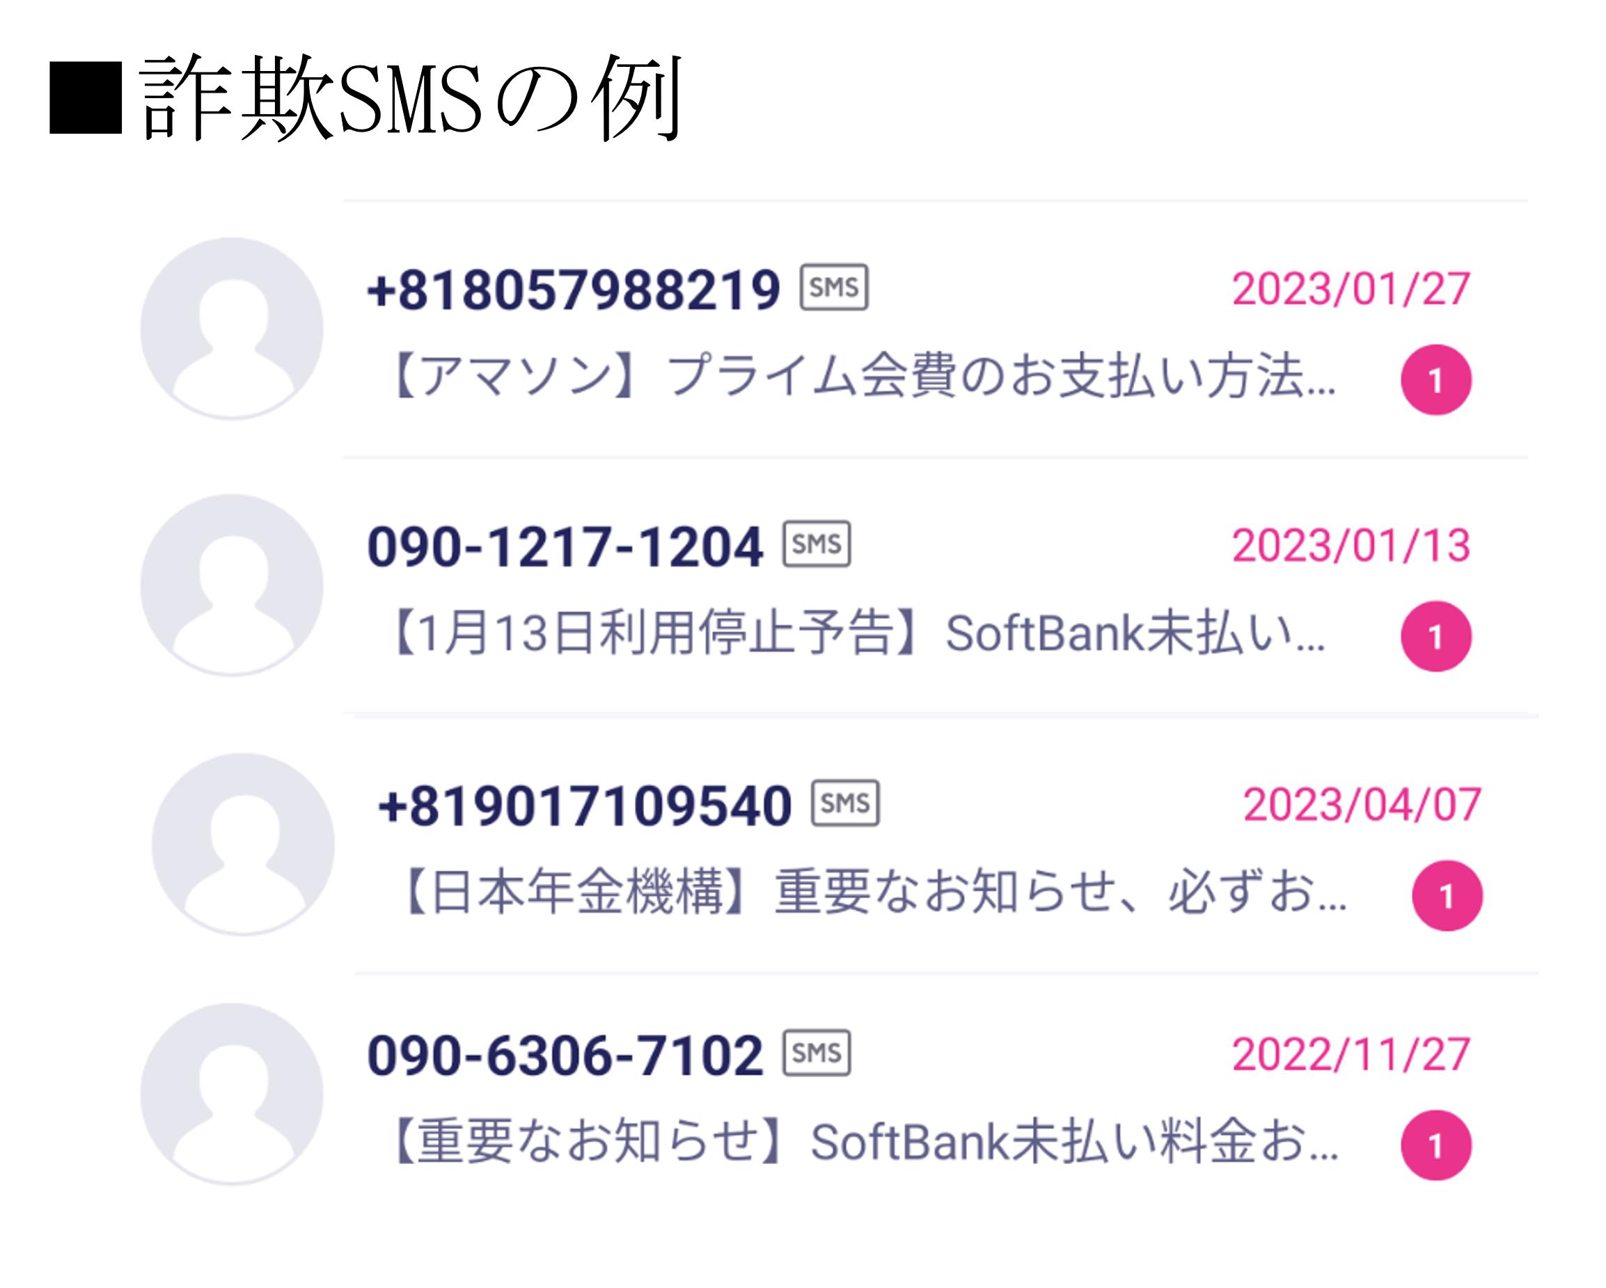This screenshot has width=1606, height=1288.
Task: Click the avatar icon for 090-6306-7102
Action: pos(232,1094)
